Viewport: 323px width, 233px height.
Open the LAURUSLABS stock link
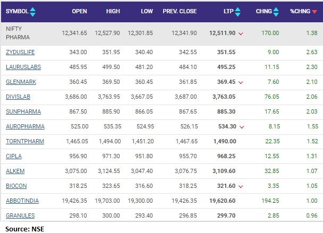click(x=23, y=67)
